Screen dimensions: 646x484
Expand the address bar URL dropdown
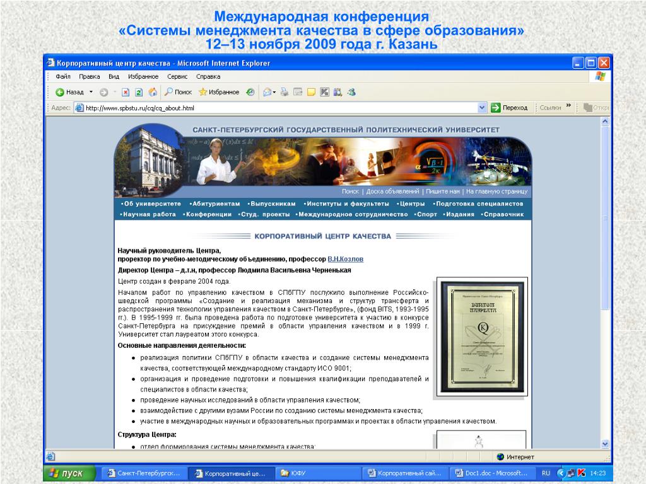coord(482,108)
